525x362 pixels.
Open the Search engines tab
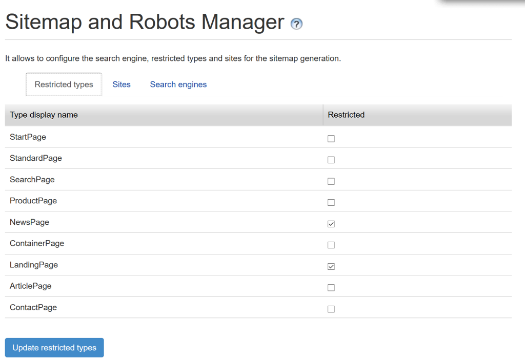tap(178, 84)
